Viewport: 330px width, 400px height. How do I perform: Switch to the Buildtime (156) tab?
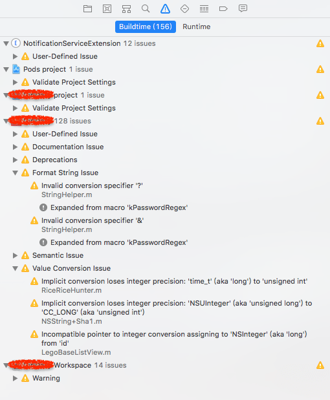[146, 26]
